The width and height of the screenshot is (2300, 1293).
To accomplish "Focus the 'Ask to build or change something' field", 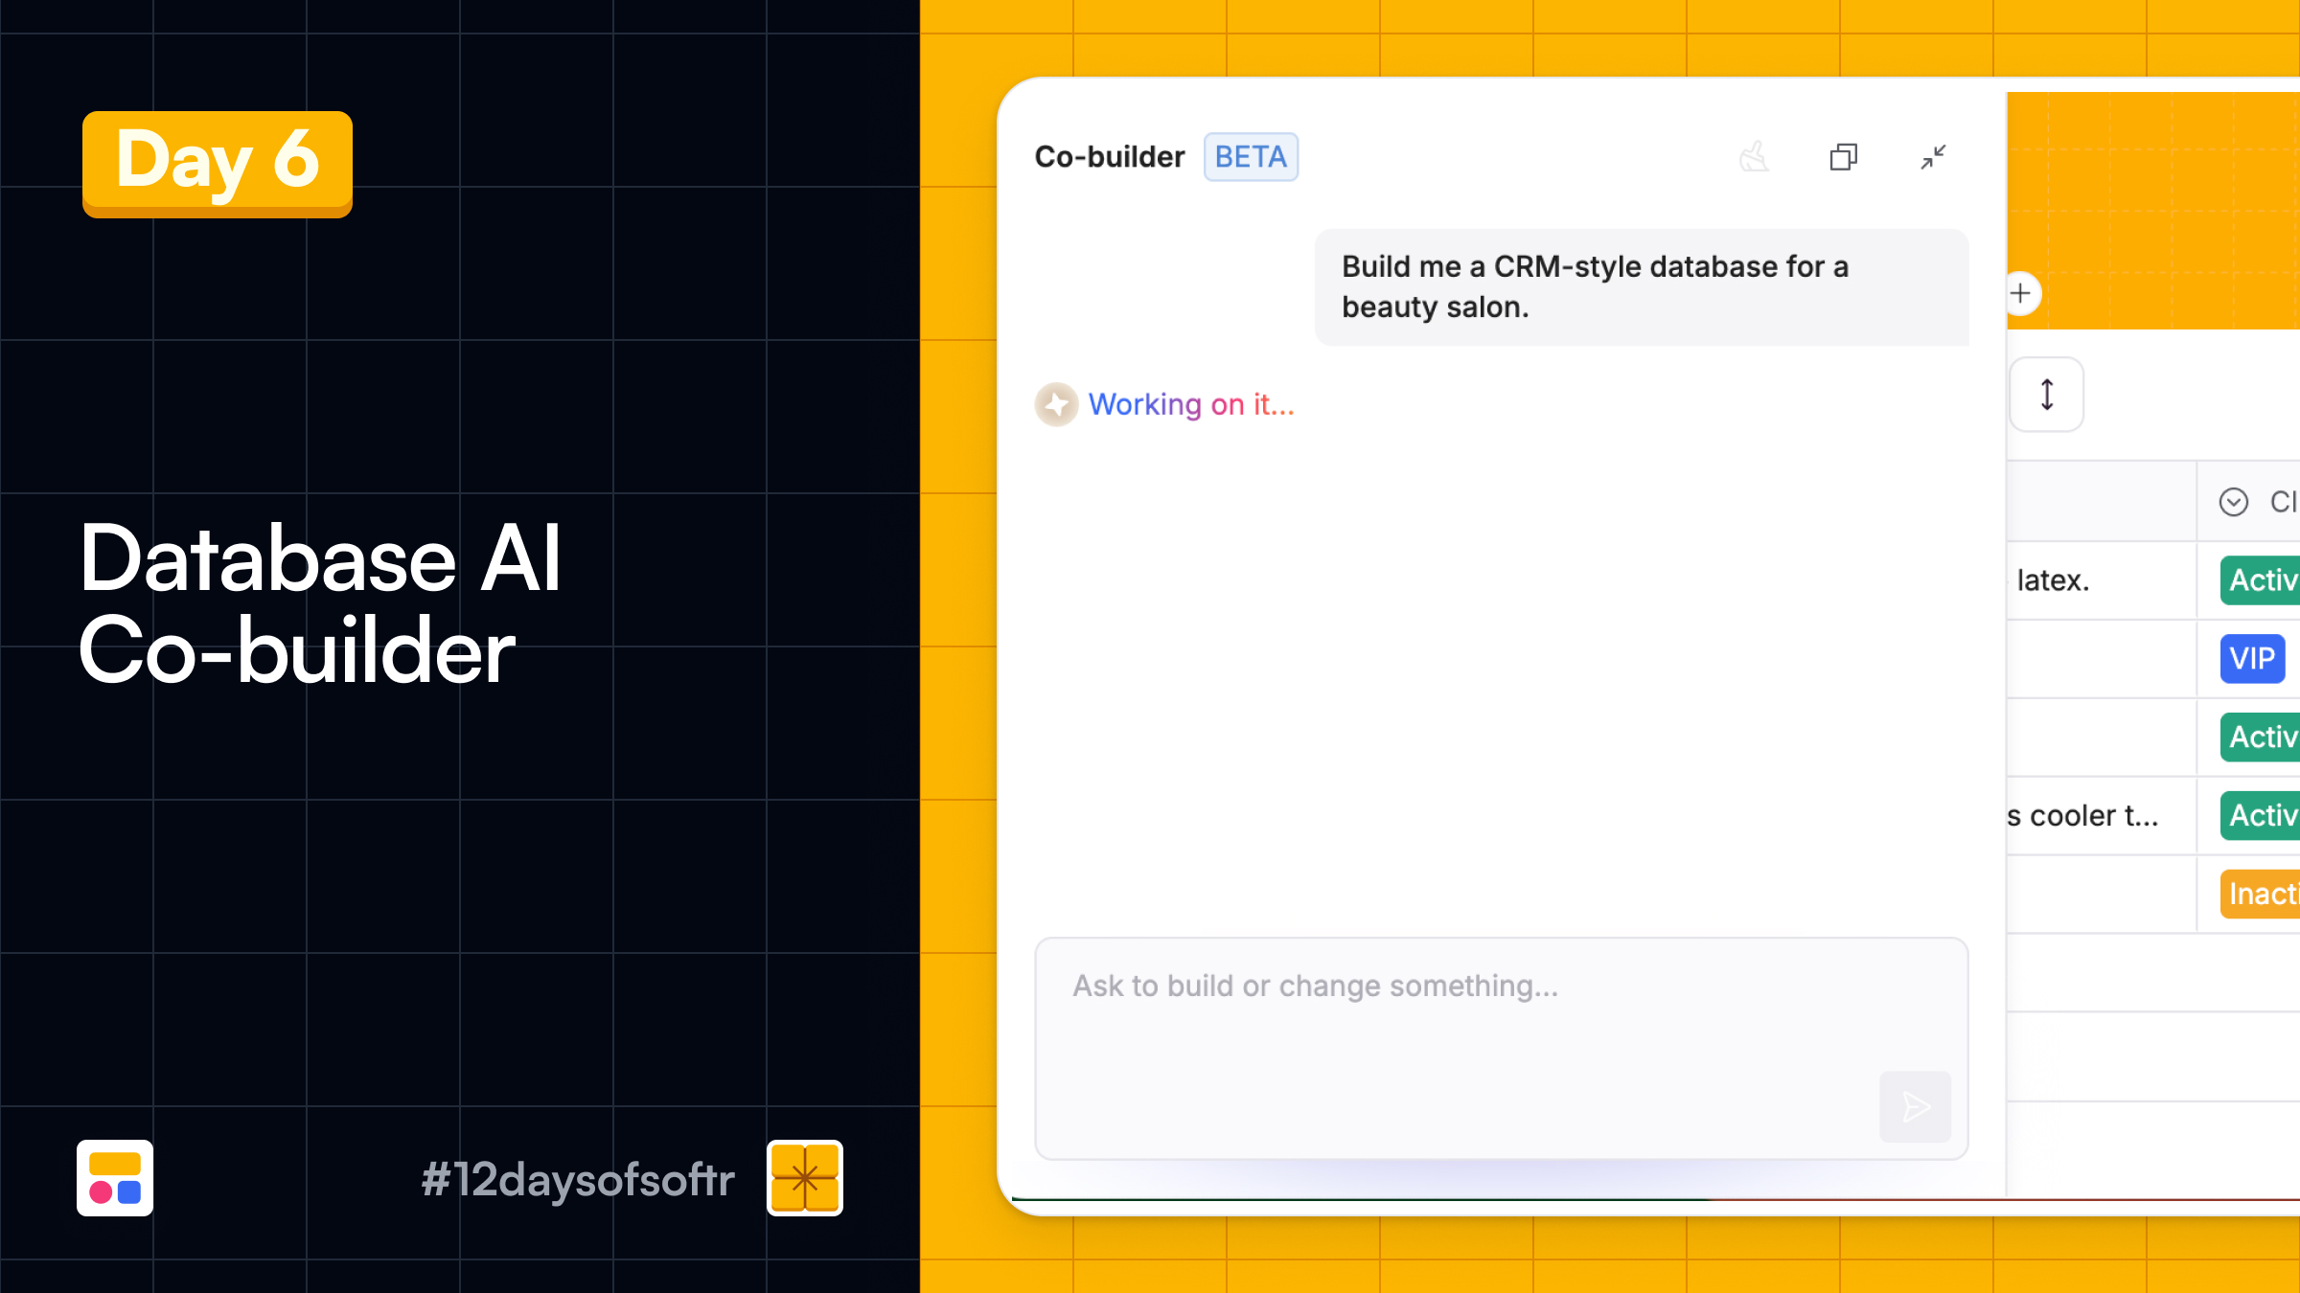I will click(x=1502, y=1049).
